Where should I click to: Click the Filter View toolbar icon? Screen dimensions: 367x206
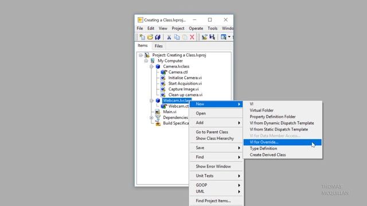224,37
